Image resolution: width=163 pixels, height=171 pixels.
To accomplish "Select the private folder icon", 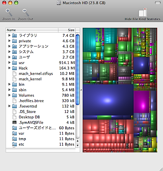I will pos(14,41).
